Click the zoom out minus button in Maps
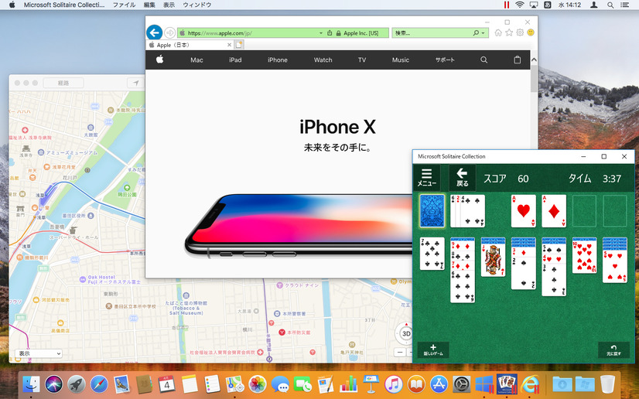The width and height of the screenshot is (639, 399). tap(400, 353)
